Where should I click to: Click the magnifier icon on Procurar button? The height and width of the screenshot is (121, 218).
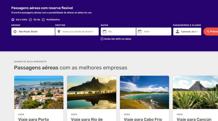pos(208,32)
